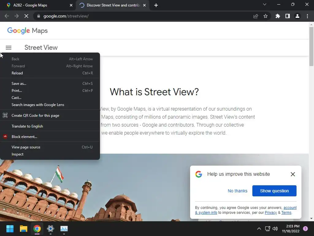Open the monitor app in taskbar
This screenshot has width=314, height=236.
[64, 229]
